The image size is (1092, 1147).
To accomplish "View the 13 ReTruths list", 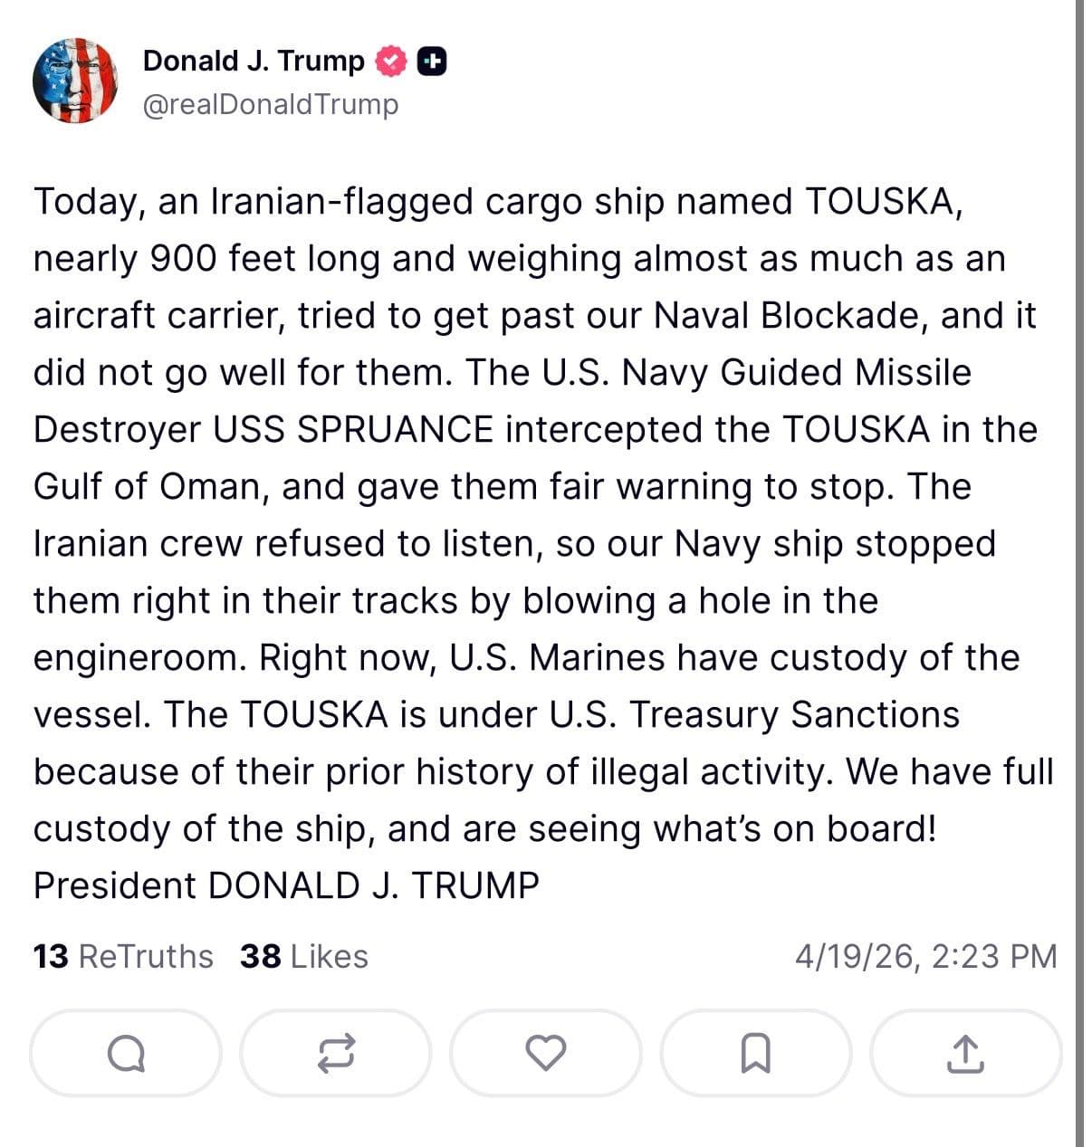I will pos(122,955).
